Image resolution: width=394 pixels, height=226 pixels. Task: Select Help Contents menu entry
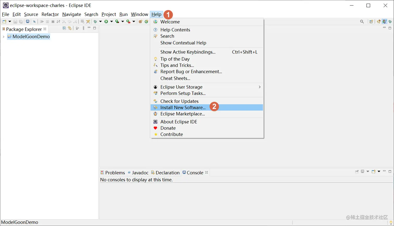(207, 30)
